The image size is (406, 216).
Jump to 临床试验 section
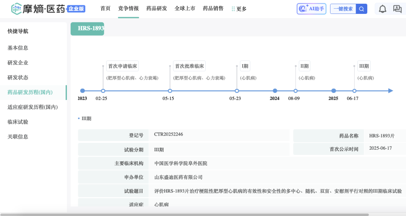click(x=18, y=122)
